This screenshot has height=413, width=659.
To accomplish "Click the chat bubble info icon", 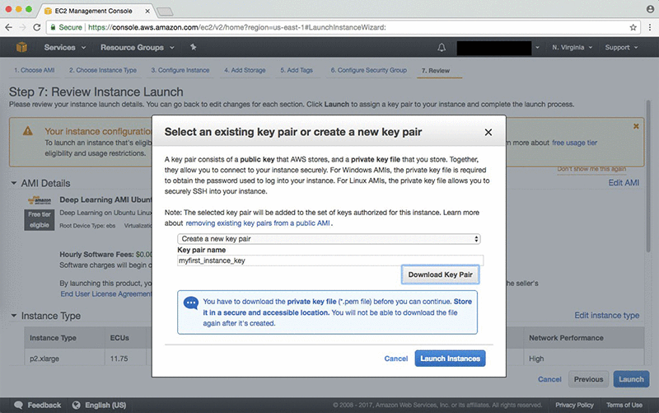I will pos(191,303).
